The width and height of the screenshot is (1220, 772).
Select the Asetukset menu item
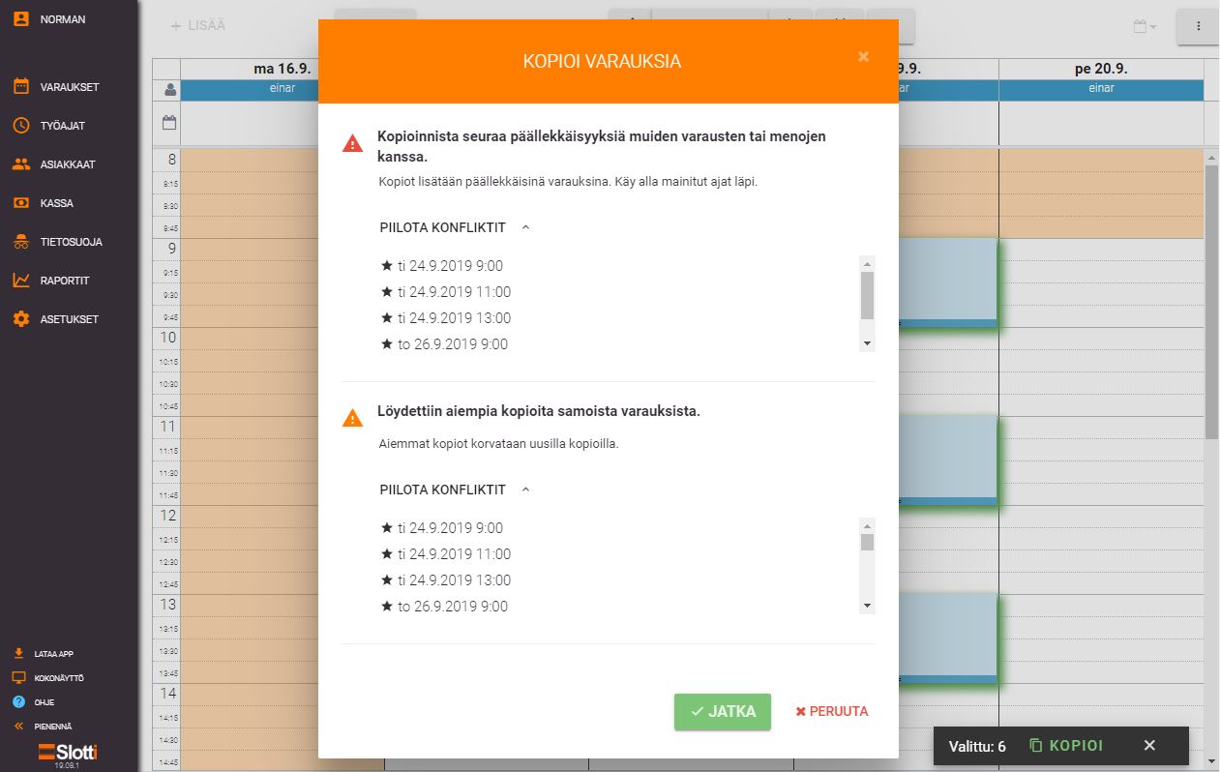click(70, 319)
